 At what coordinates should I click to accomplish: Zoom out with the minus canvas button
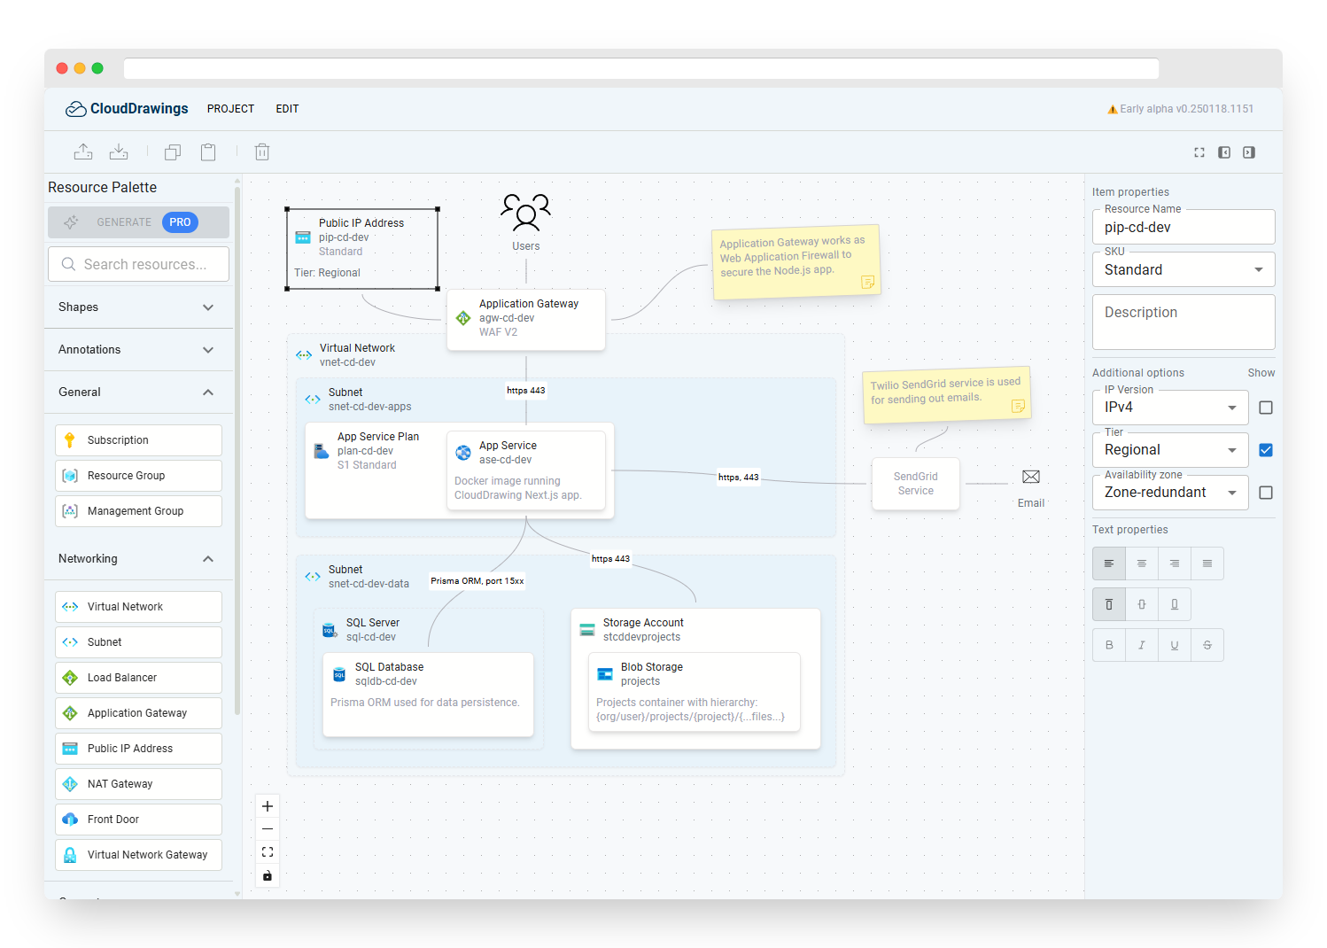click(x=268, y=829)
